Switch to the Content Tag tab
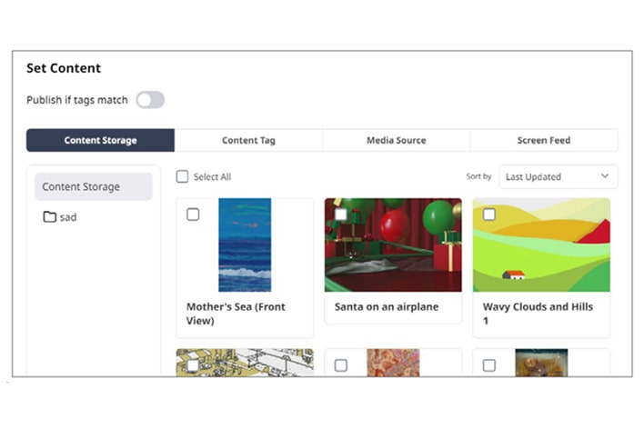The width and height of the screenshot is (644, 429). (248, 140)
